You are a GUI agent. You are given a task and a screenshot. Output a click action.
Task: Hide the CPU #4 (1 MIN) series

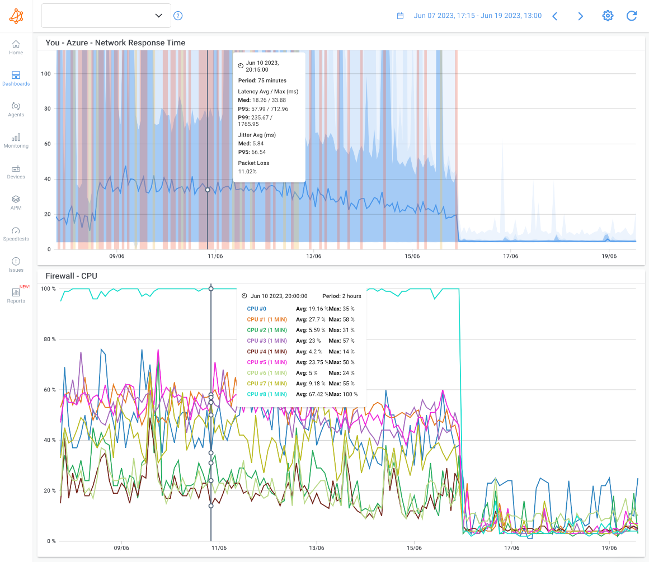[x=267, y=351]
